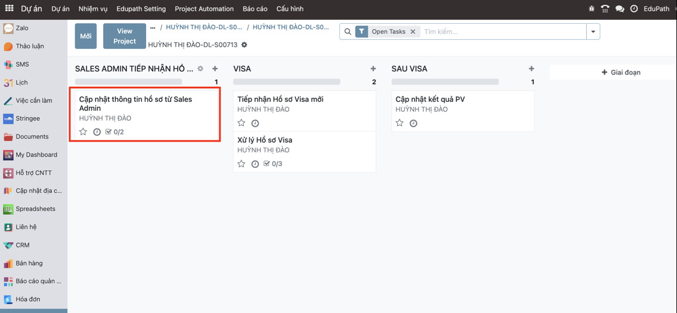Add task in VISA stage with plus

pos(373,68)
